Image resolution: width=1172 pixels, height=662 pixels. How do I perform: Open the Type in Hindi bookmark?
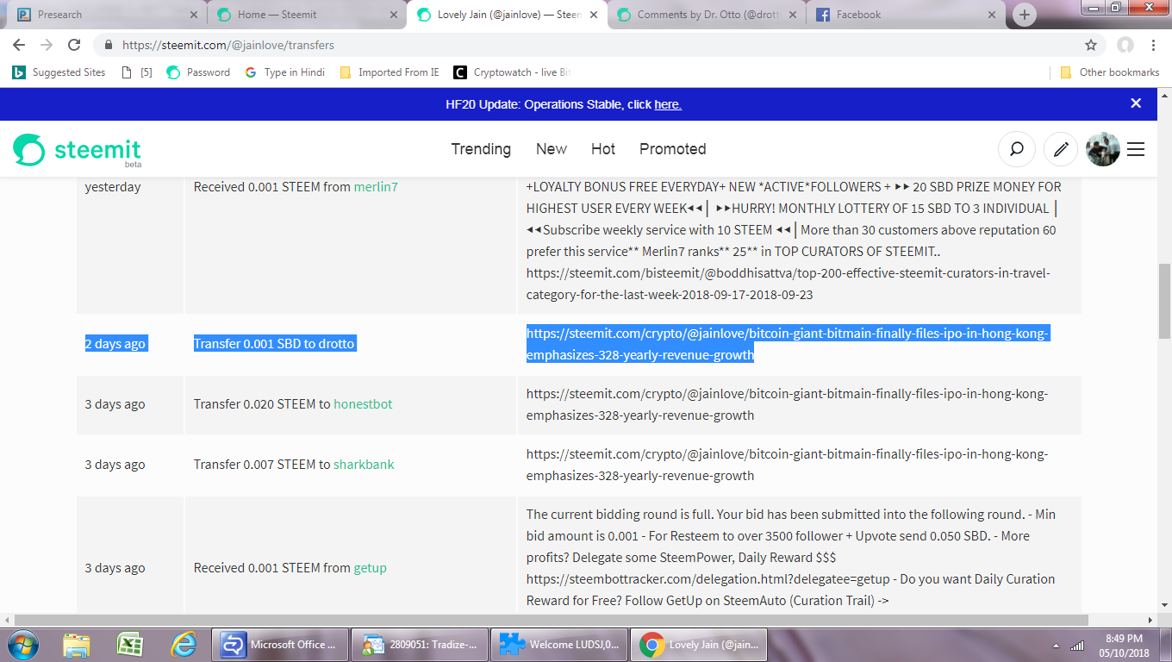284,72
